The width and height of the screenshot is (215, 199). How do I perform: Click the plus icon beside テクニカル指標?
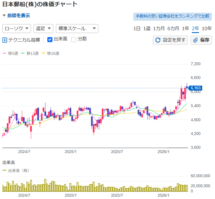click(x=5, y=40)
